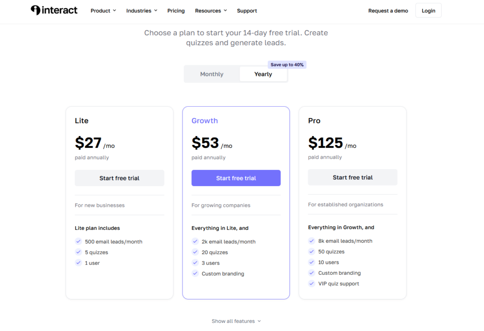Click Request a demo link

tap(388, 11)
